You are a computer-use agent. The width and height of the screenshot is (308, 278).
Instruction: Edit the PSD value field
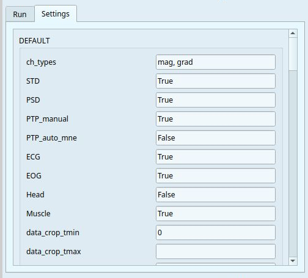tap(216, 100)
